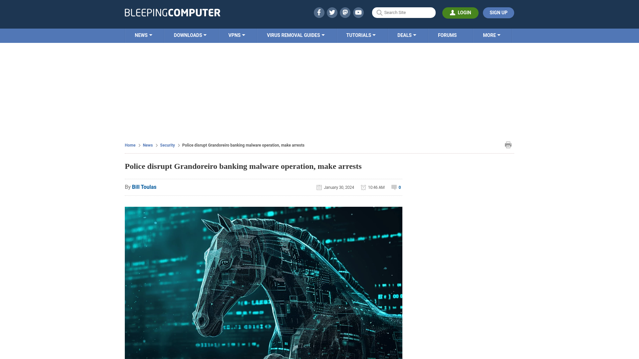Click the Twitter social media icon
The width and height of the screenshot is (639, 359).
332,12
